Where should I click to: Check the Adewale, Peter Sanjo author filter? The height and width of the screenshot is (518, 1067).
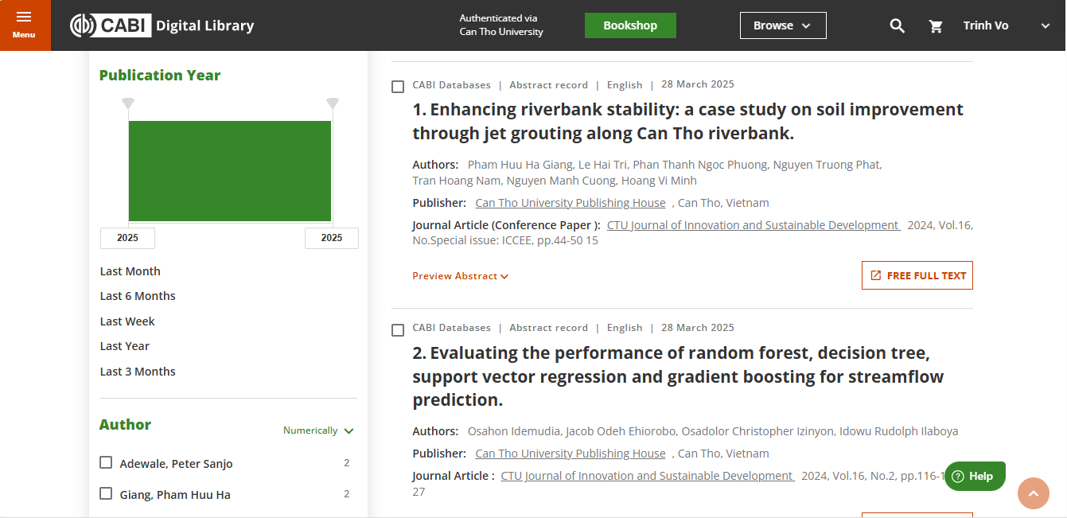point(106,462)
